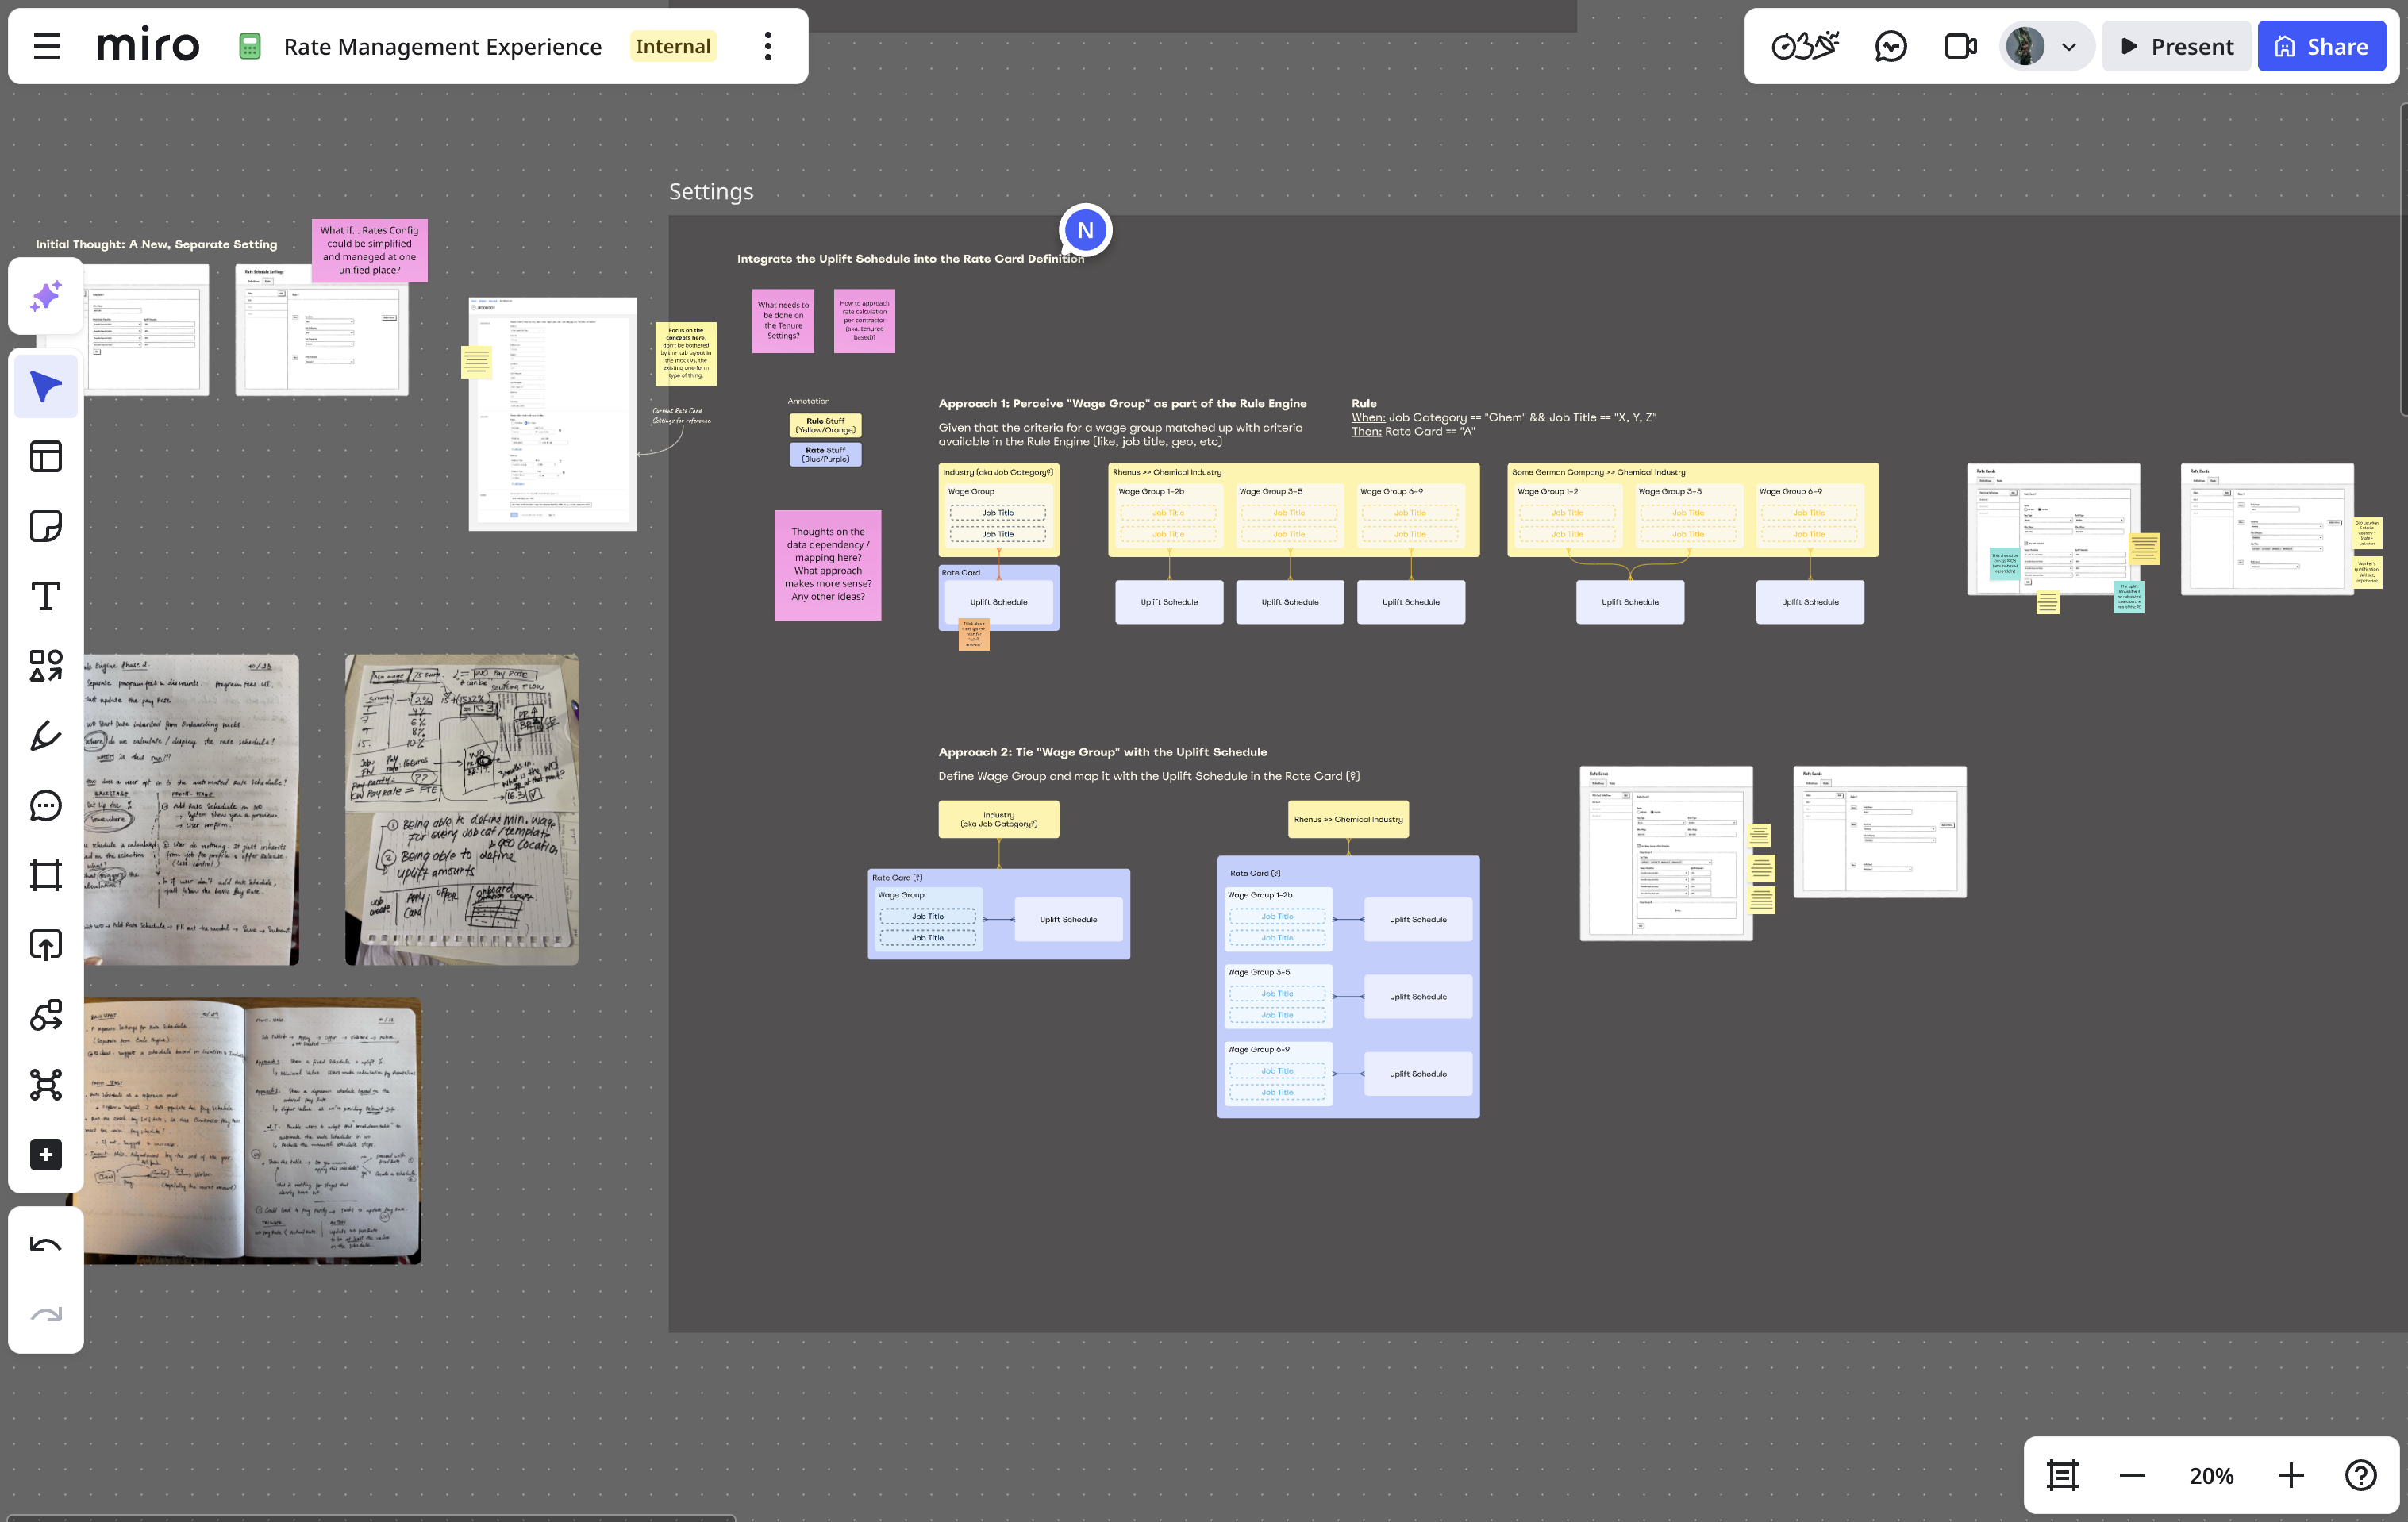The image size is (2408, 1522).
Task: Open Miro AI sparkle tool
Action: click(46, 296)
